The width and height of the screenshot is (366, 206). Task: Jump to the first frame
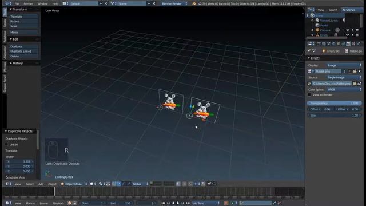[x=164, y=203]
